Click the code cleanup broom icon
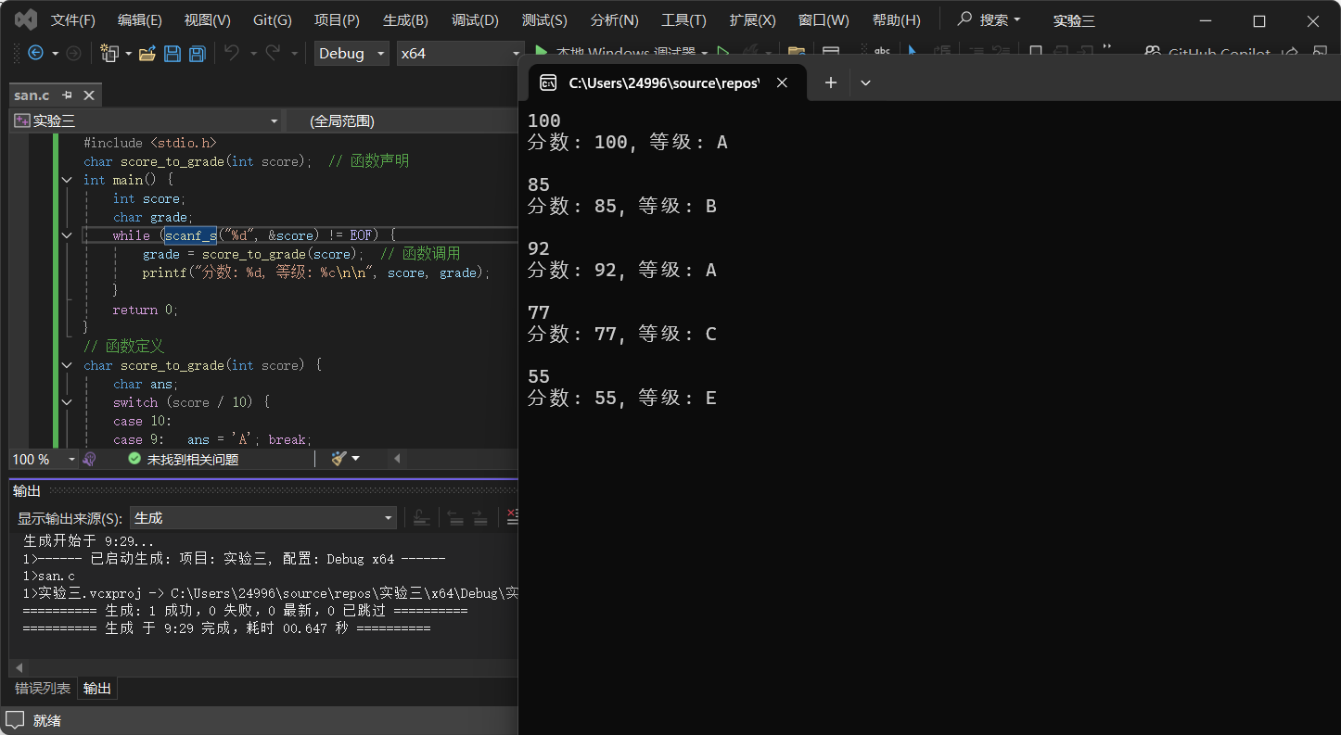The width and height of the screenshot is (1341, 735). [x=339, y=459]
